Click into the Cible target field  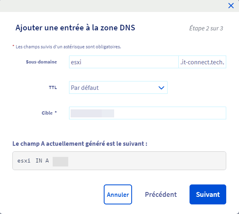pos(148,113)
